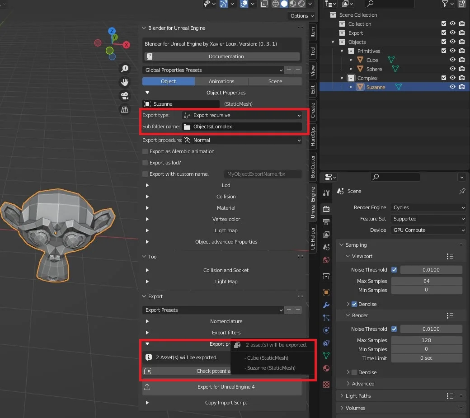This screenshot has width=470, height=418.
Task: Open the Material properties tab
Action: (326, 368)
